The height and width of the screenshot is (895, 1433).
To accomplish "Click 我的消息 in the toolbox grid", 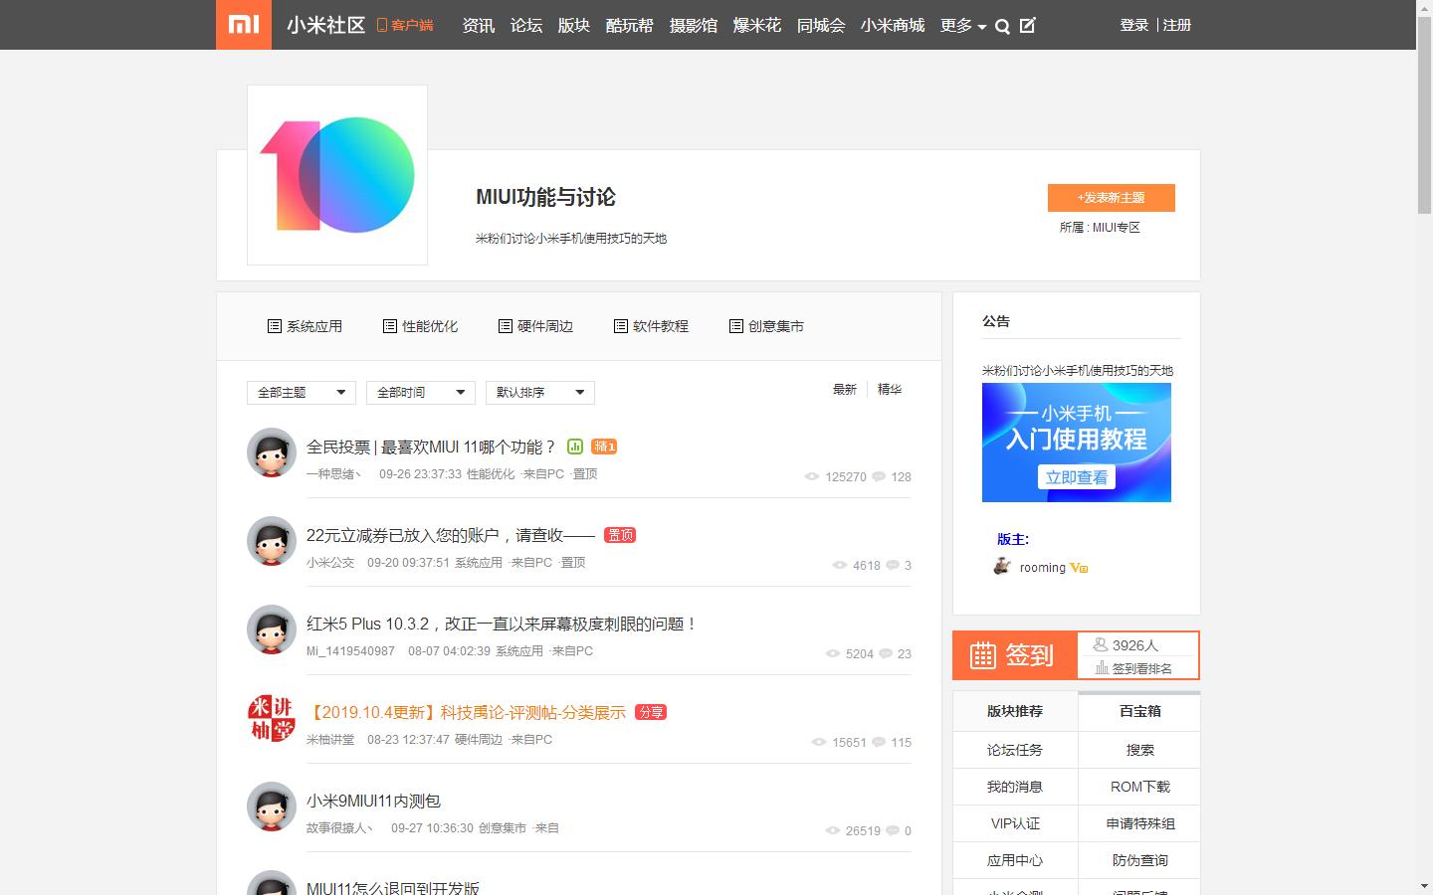I will click(x=1015, y=787).
